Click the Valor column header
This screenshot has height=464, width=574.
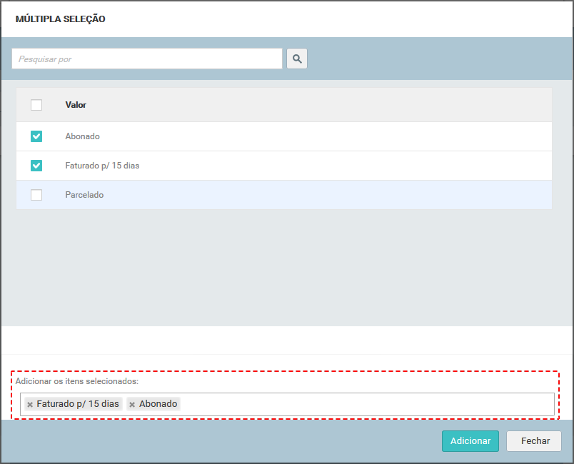tap(76, 105)
